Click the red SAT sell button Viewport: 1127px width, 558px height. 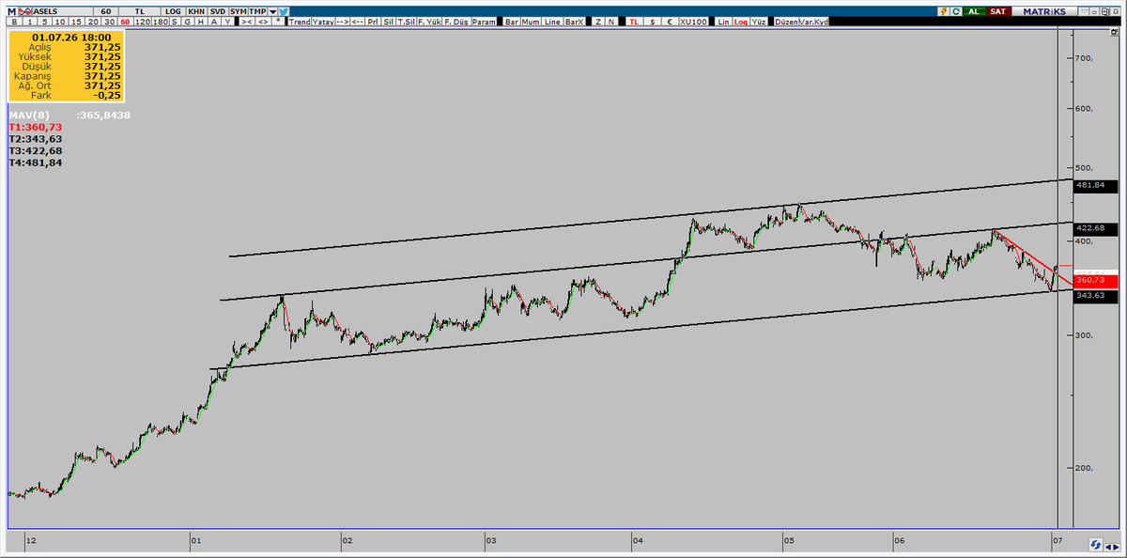pos(998,11)
